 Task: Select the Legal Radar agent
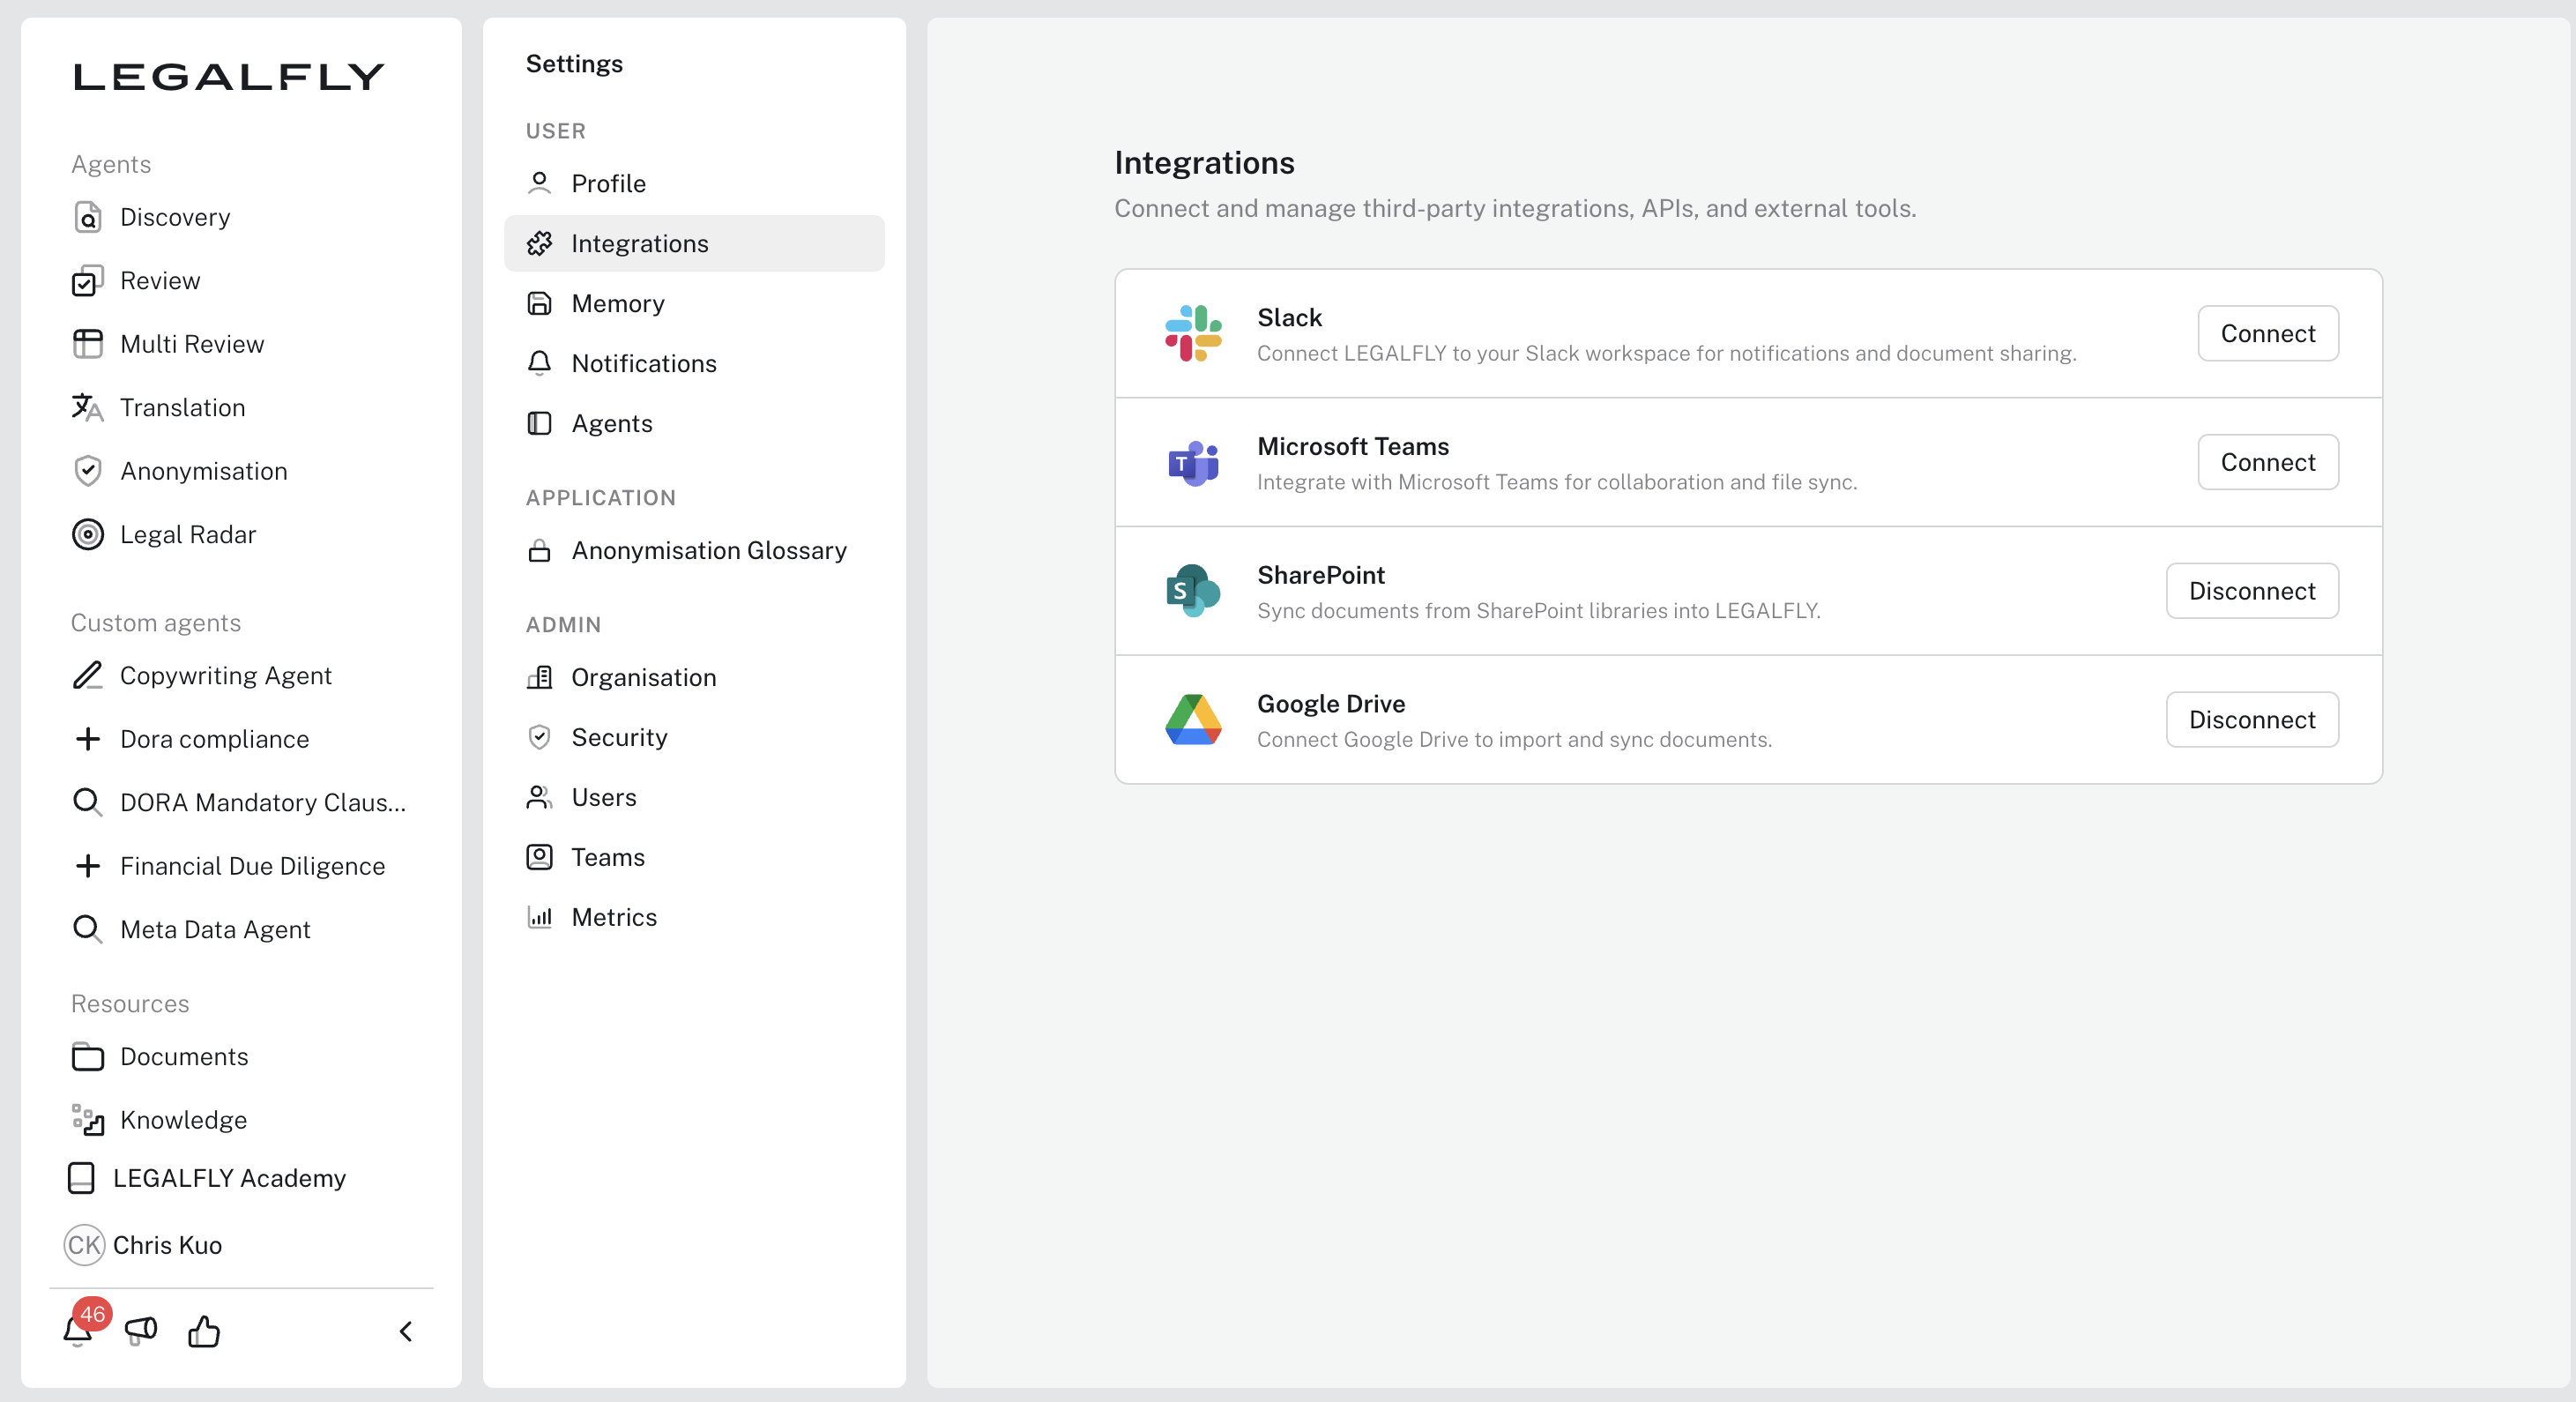[x=187, y=534]
